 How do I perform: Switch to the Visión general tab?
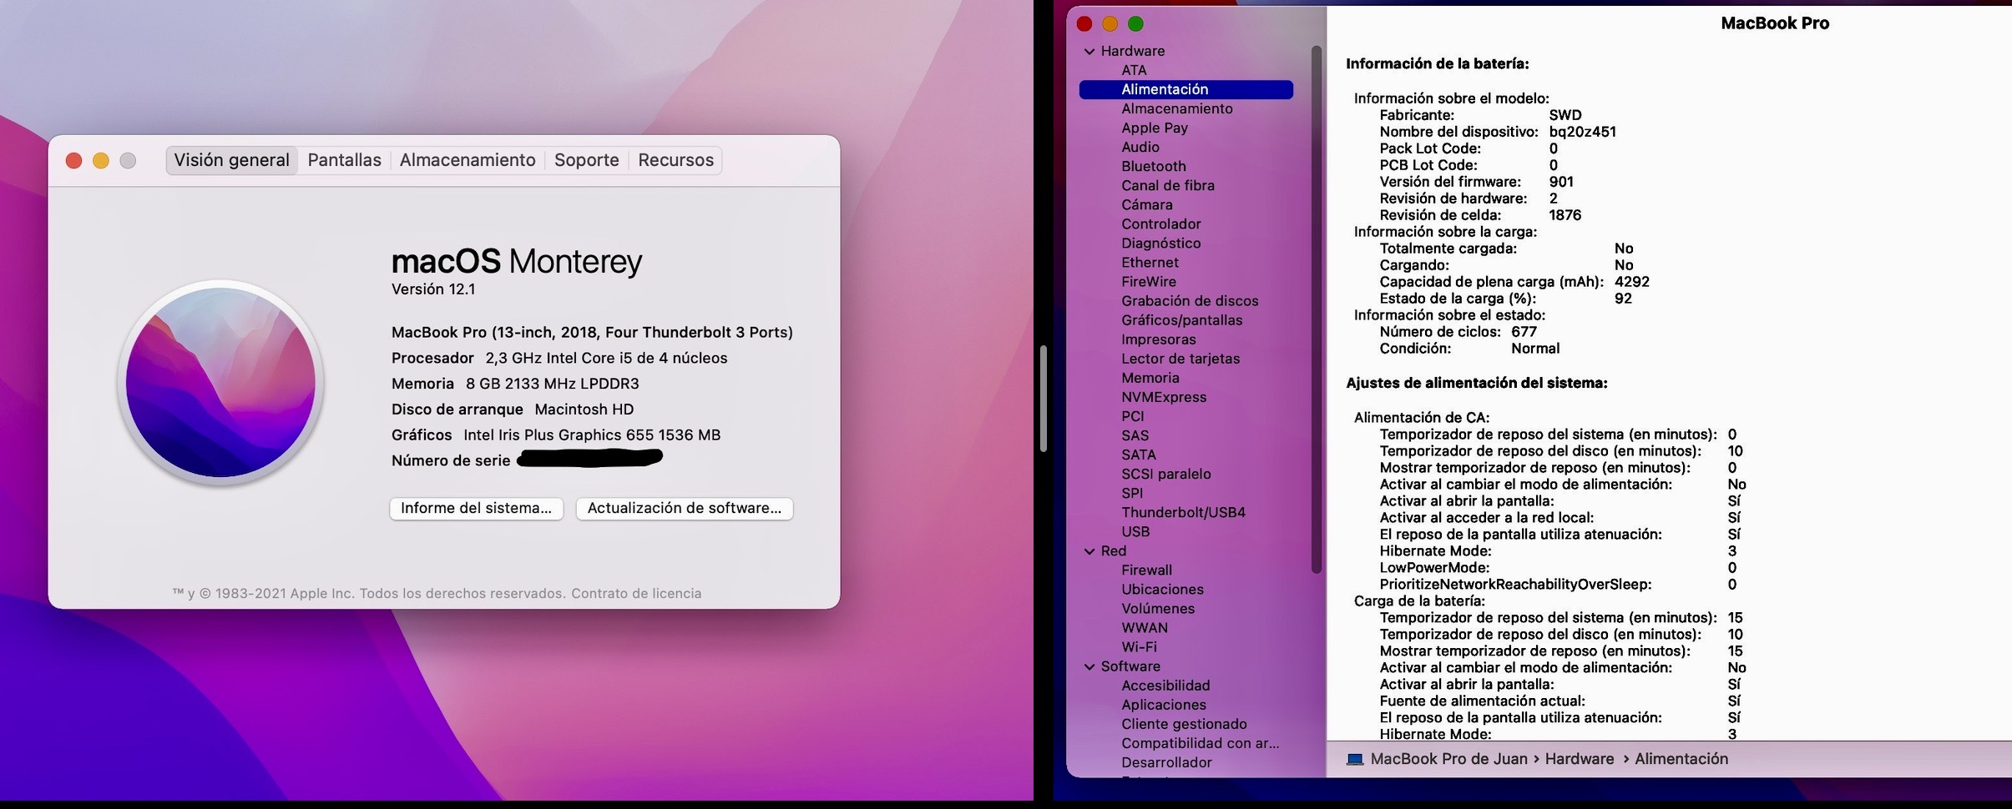[231, 160]
